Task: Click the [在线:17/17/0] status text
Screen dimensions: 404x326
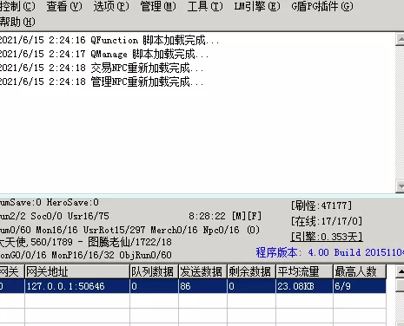Action: [327, 221]
